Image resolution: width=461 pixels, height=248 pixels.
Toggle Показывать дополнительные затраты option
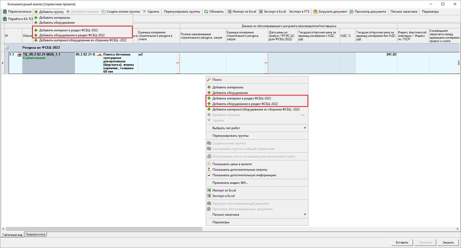tap(209, 170)
